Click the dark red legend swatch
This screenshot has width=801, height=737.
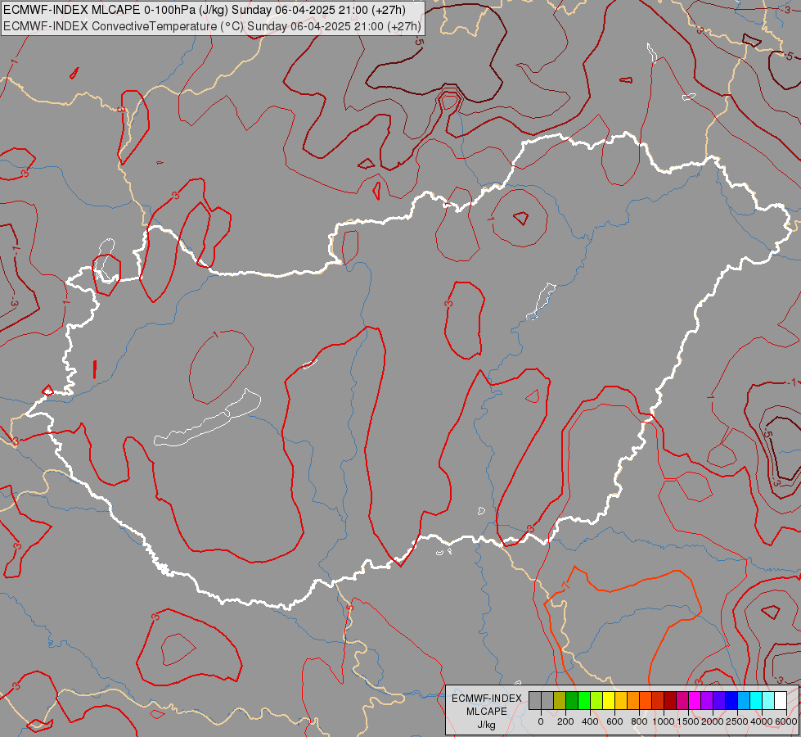click(x=671, y=700)
